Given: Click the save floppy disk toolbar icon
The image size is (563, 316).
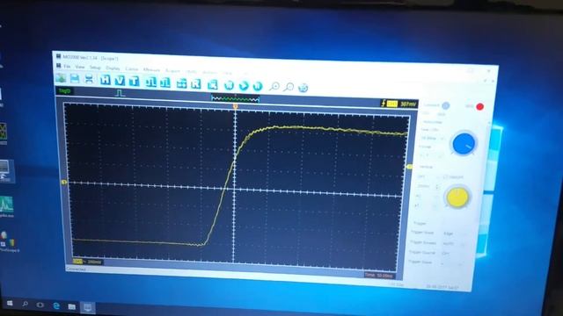Looking at the screenshot, I should point(75,78).
